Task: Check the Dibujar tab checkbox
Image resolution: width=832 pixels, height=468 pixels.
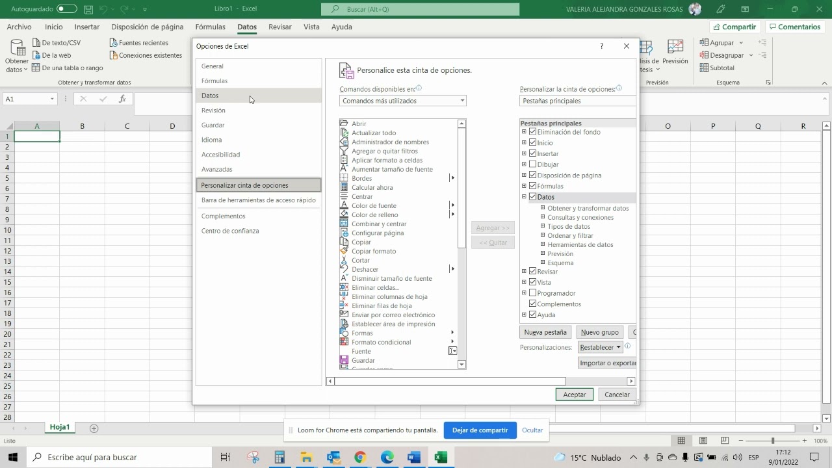Action: (533, 164)
